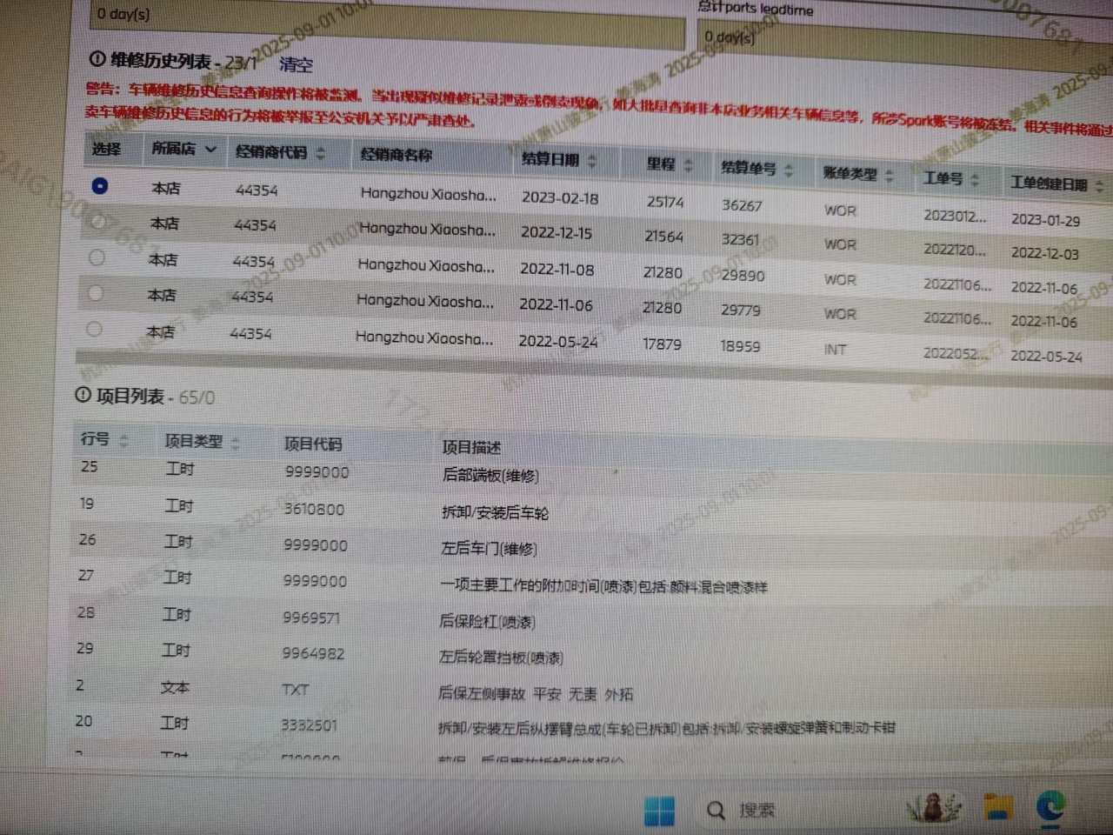Image resolution: width=1113 pixels, height=835 pixels.
Task: Click the 清空 link to clear list
Action: coord(296,64)
